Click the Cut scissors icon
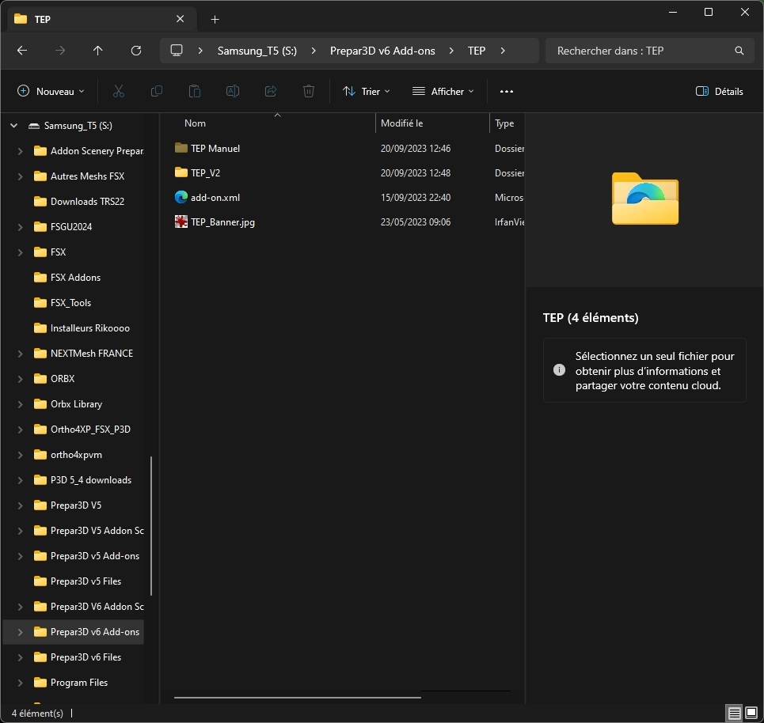 pos(119,92)
